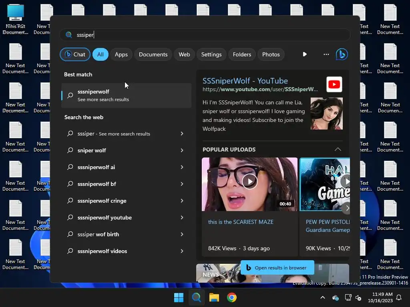This screenshot has width=410, height=307.
Task: Expand the 'sssniperwolf videos' suggestion arrow
Action: pyautogui.click(x=182, y=251)
